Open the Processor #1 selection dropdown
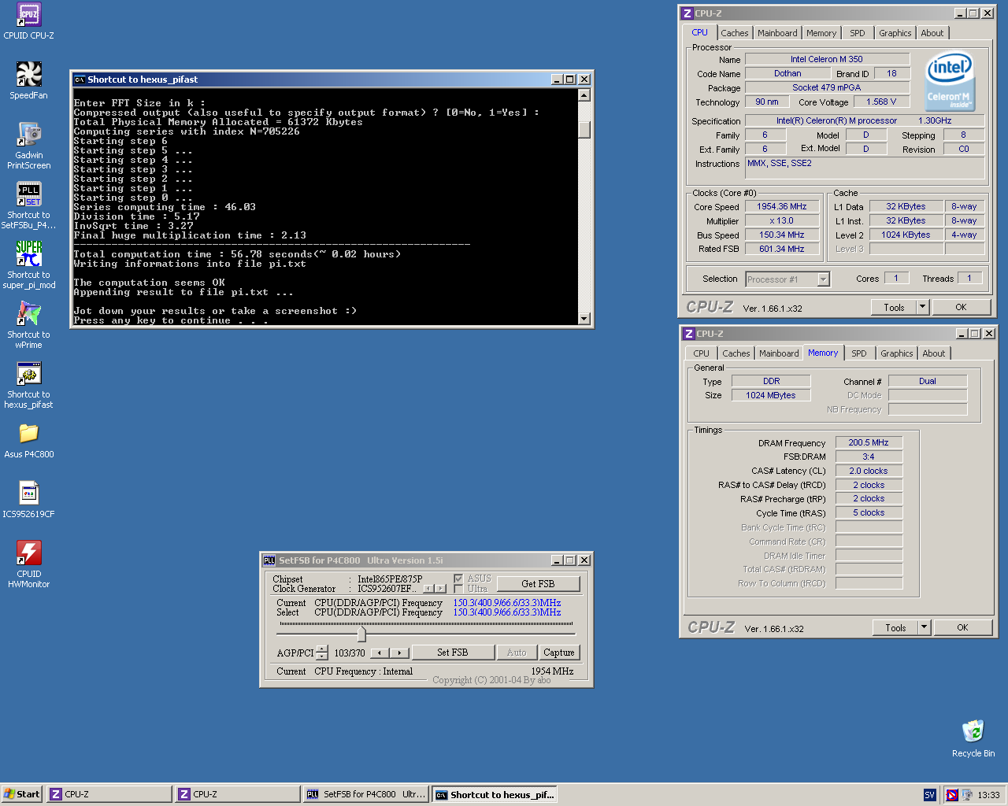Screen dimensions: 1008x806 coord(824,279)
